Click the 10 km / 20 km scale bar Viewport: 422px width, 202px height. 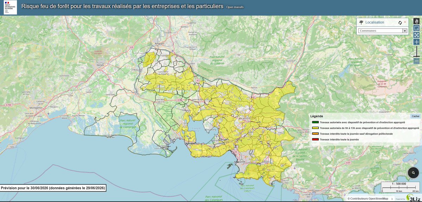click(x=400, y=189)
